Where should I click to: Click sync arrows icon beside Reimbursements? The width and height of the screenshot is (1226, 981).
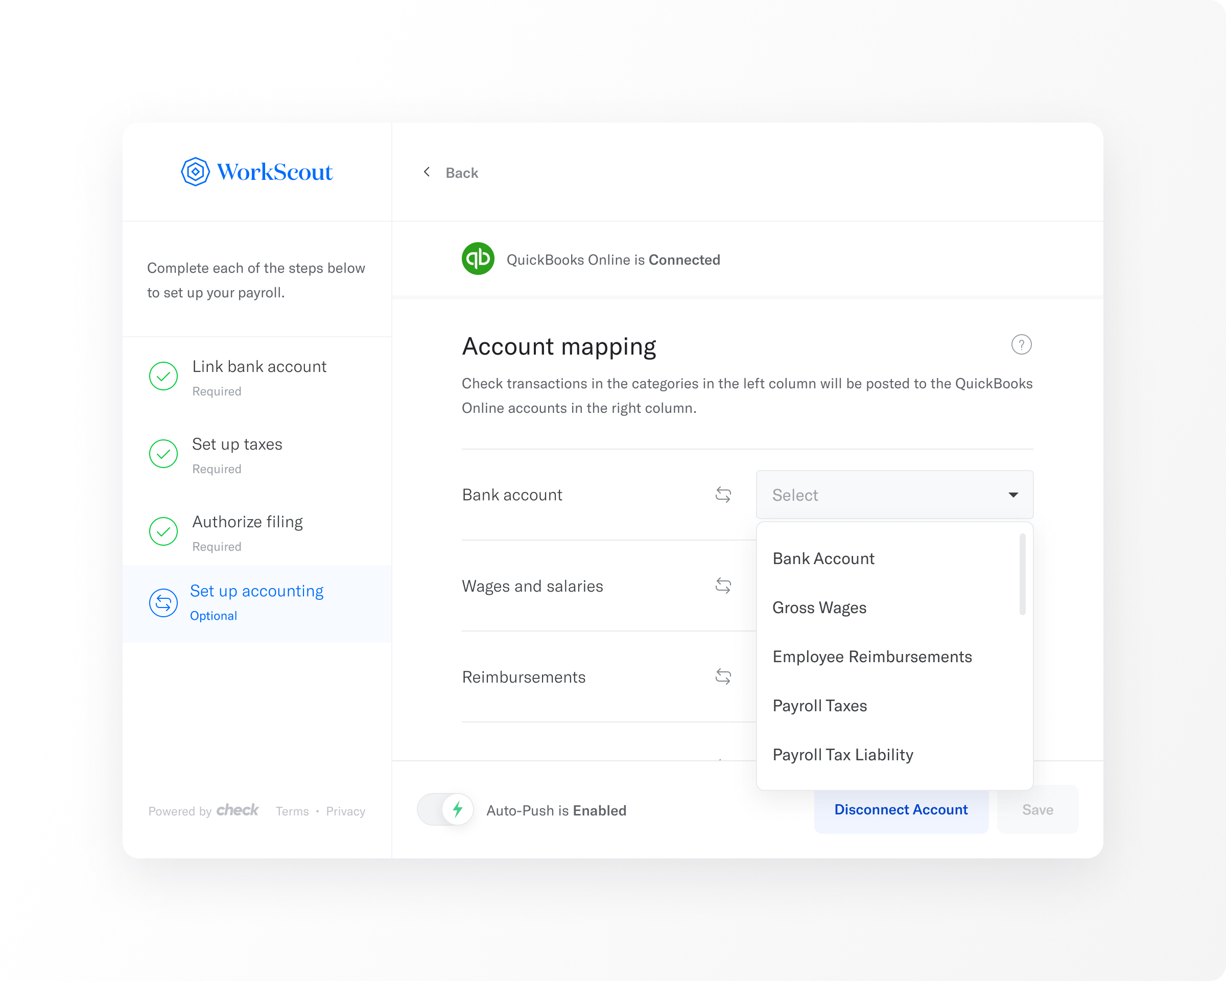[723, 677]
